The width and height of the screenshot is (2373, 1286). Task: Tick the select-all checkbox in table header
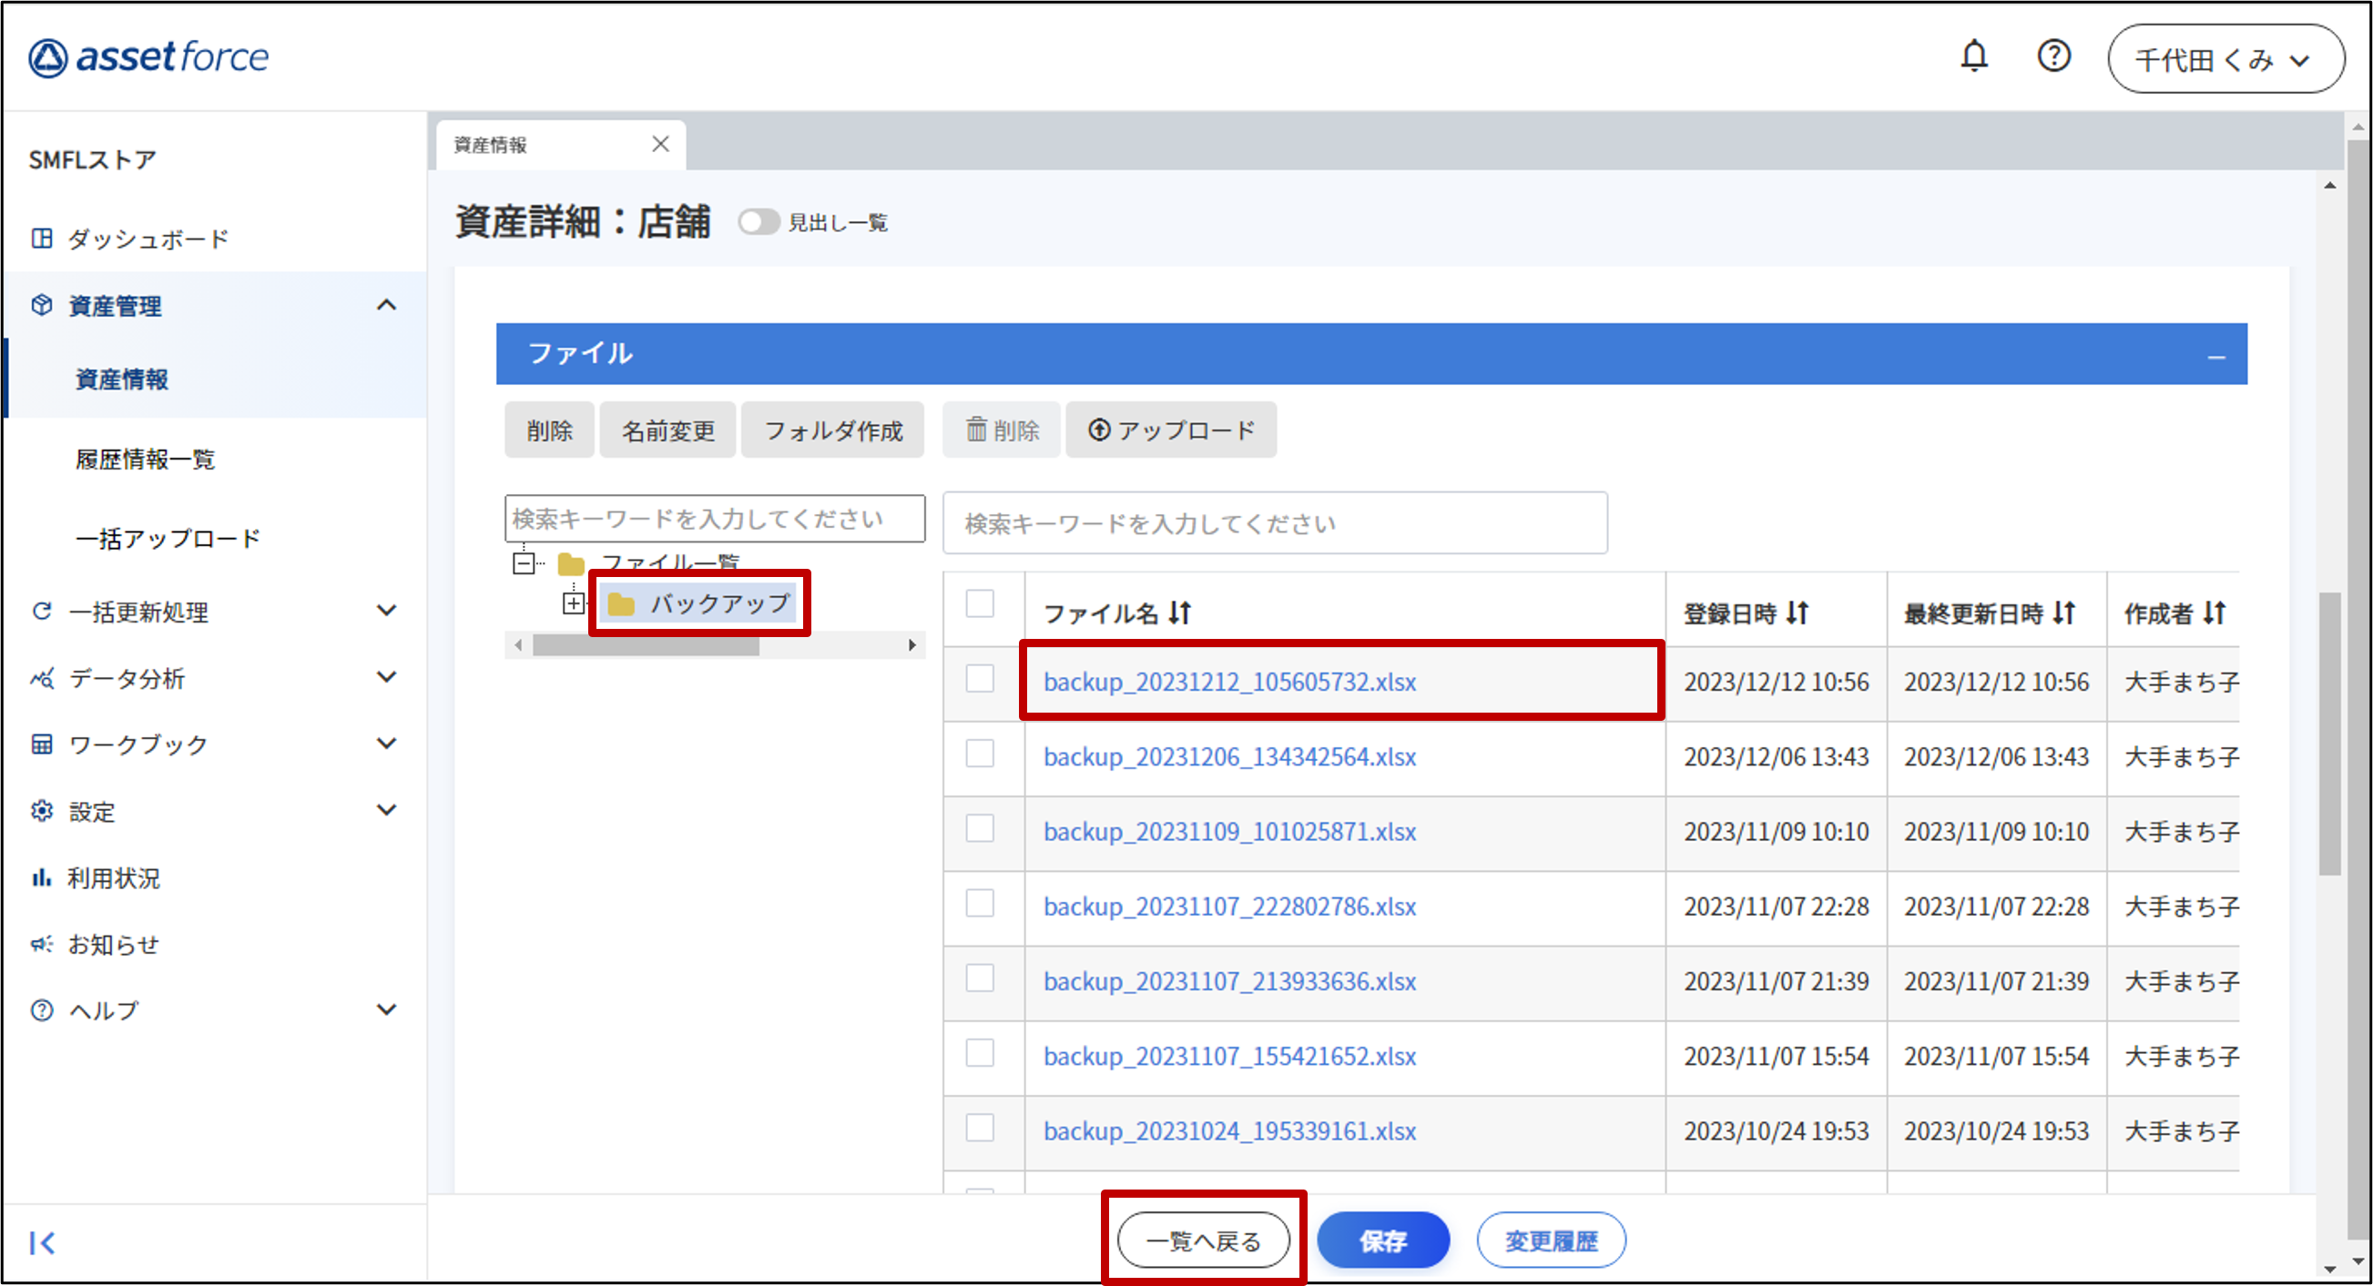tap(979, 604)
